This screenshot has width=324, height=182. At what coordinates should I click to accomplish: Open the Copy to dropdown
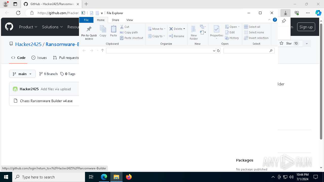click(157, 36)
